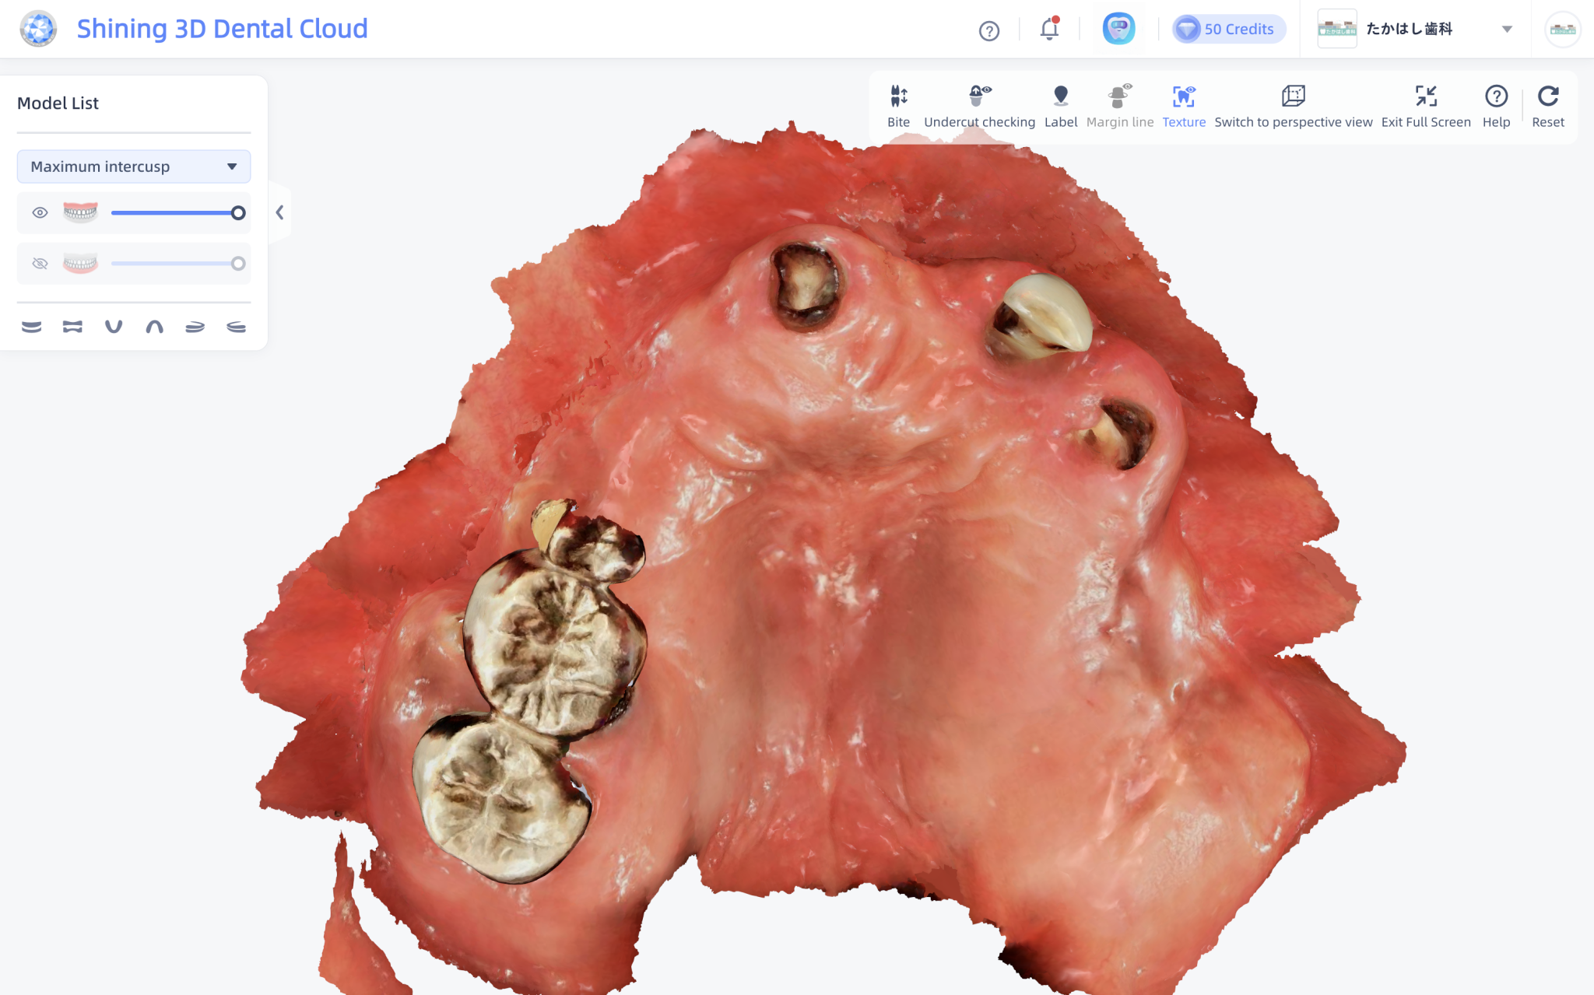Open the notifications bell
Image resolution: width=1594 pixels, height=995 pixels.
click(x=1049, y=30)
